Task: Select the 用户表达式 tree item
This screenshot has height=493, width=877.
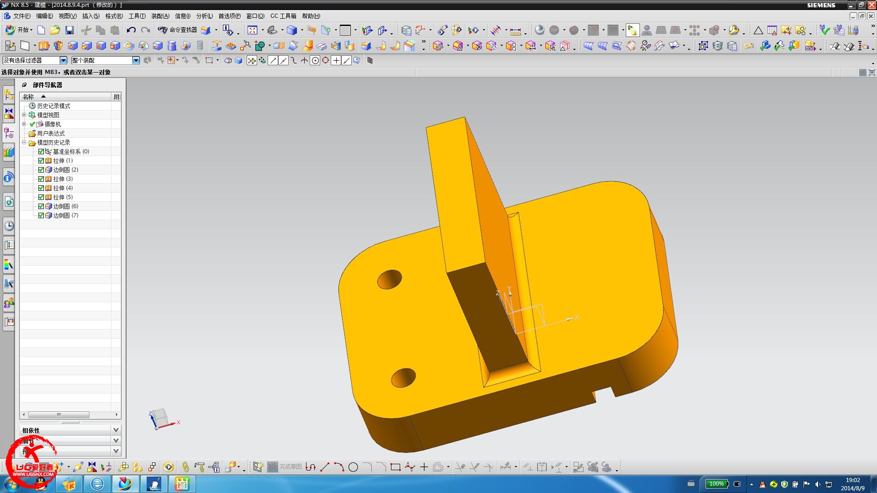Action: (x=51, y=133)
